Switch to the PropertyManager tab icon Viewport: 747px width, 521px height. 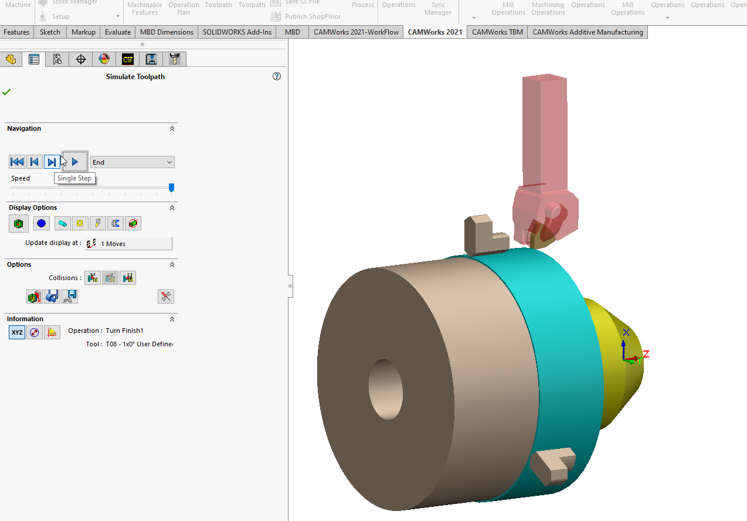[34, 59]
